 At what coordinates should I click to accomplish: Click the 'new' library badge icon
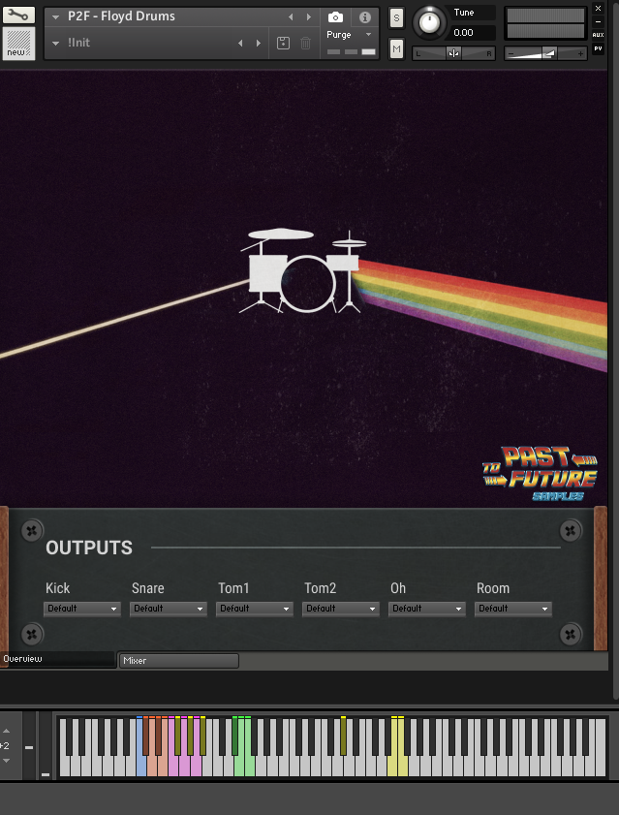click(x=18, y=44)
